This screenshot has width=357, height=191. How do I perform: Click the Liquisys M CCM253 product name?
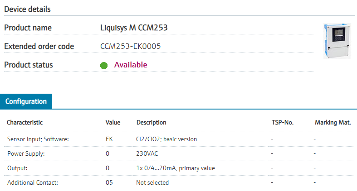[x=134, y=28]
